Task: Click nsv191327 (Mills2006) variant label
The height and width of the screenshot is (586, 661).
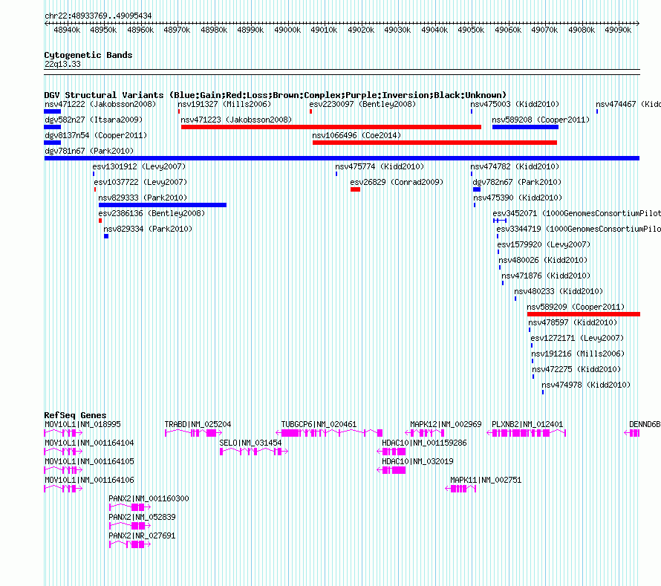Action: 224,104
